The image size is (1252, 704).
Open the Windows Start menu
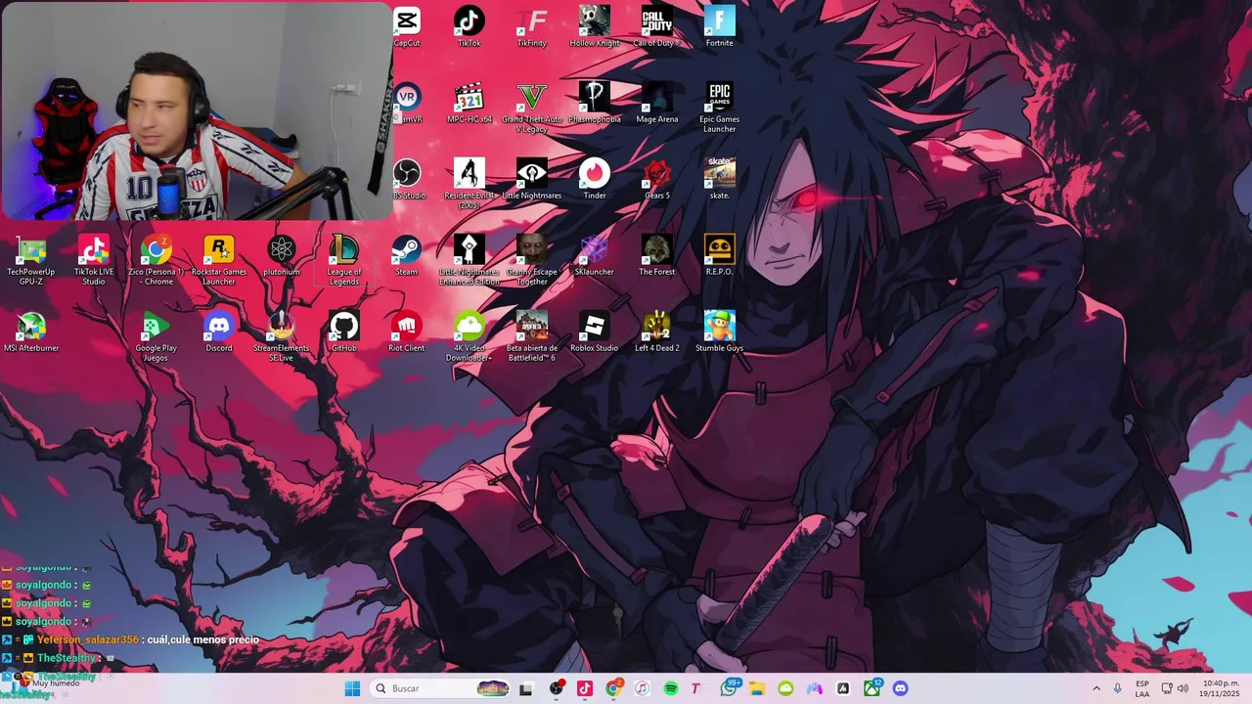pos(352,688)
